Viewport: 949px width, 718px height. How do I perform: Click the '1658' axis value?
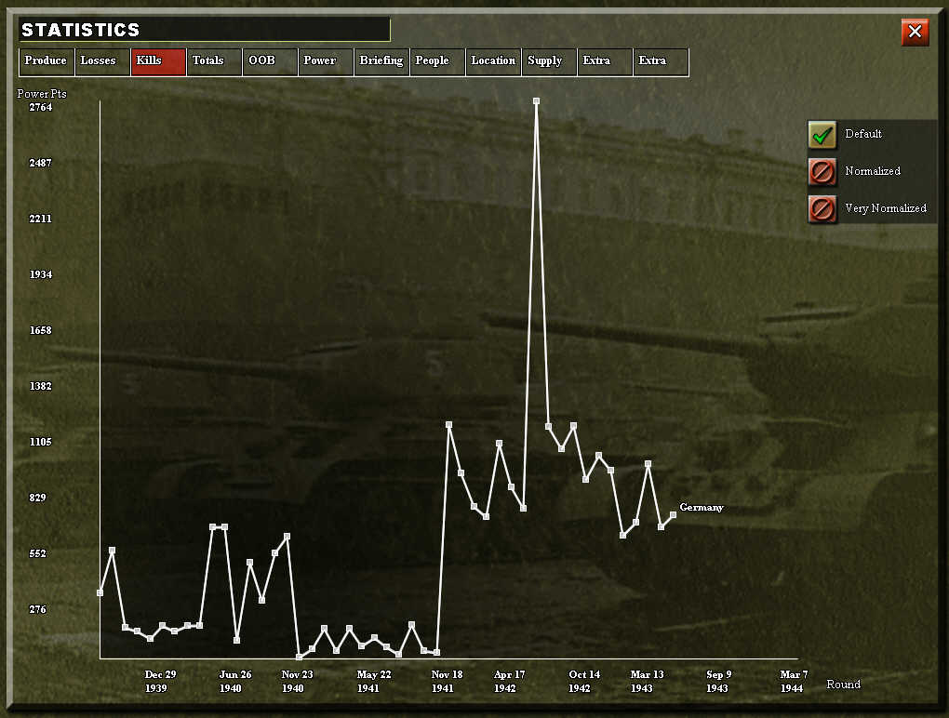41,330
